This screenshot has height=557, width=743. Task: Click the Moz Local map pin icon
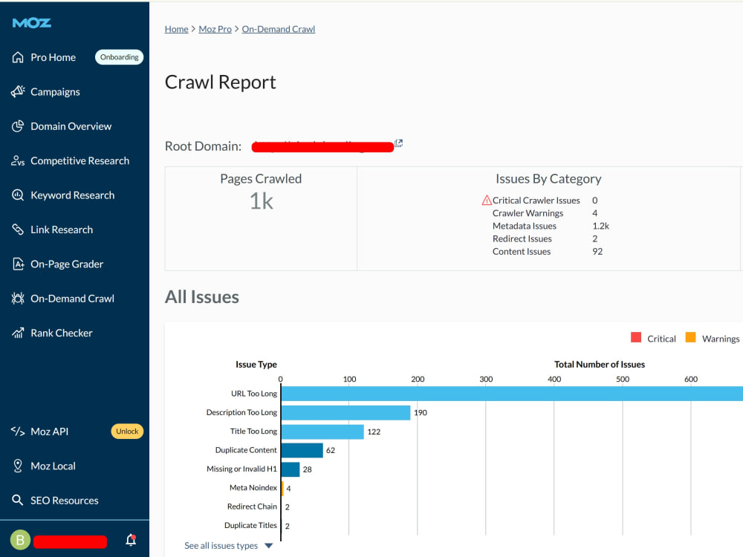(18, 466)
